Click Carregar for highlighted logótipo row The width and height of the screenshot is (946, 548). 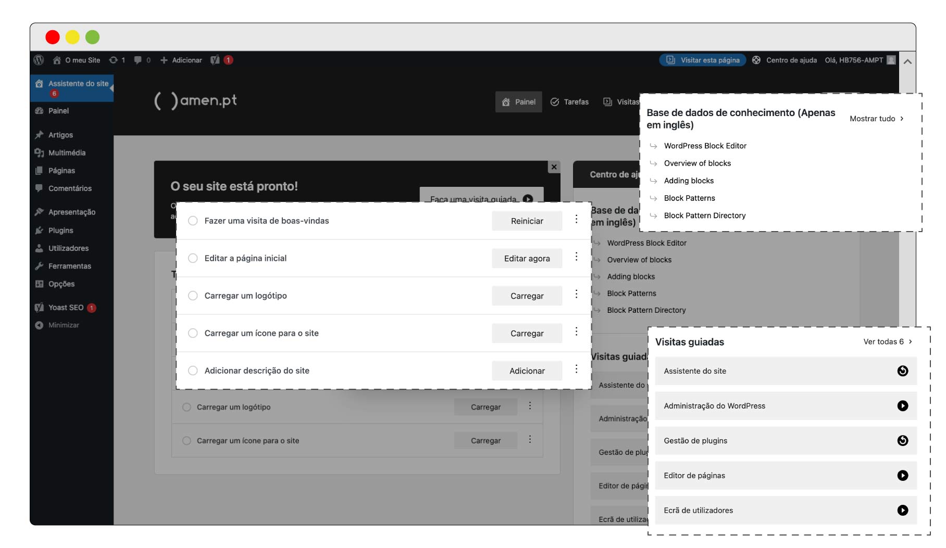[x=527, y=296]
